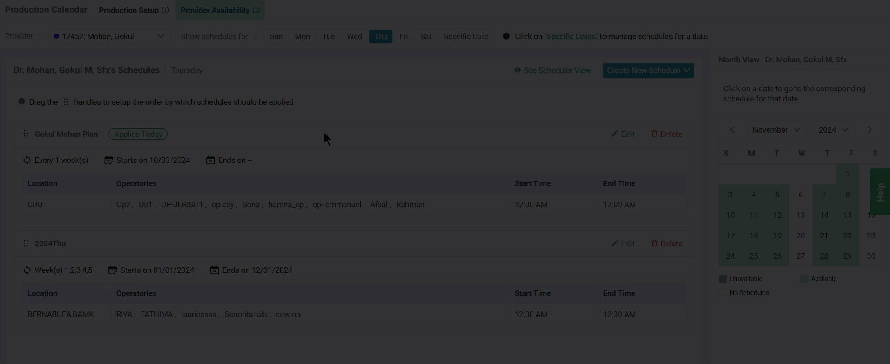
Task: Select November 28 in month view
Action: (x=824, y=256)
